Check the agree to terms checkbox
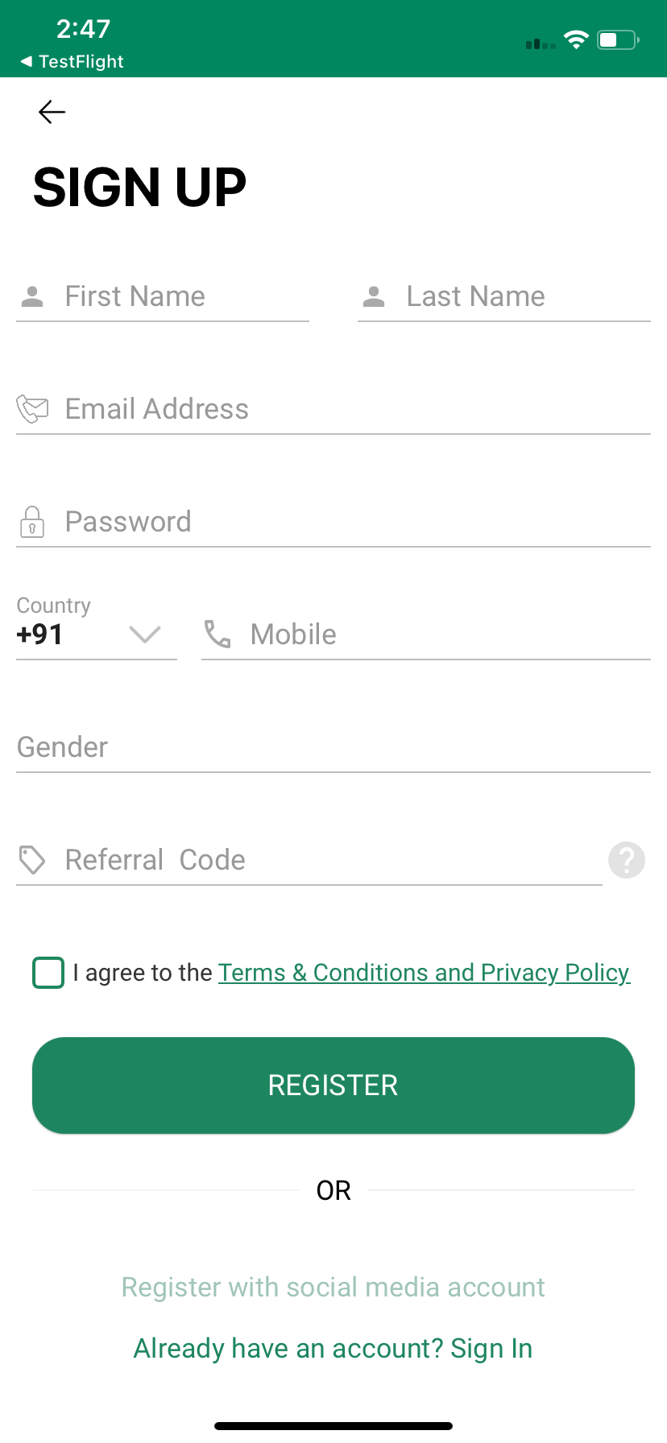Viewport: 667px width, 1443px height. tap(48, 973)
